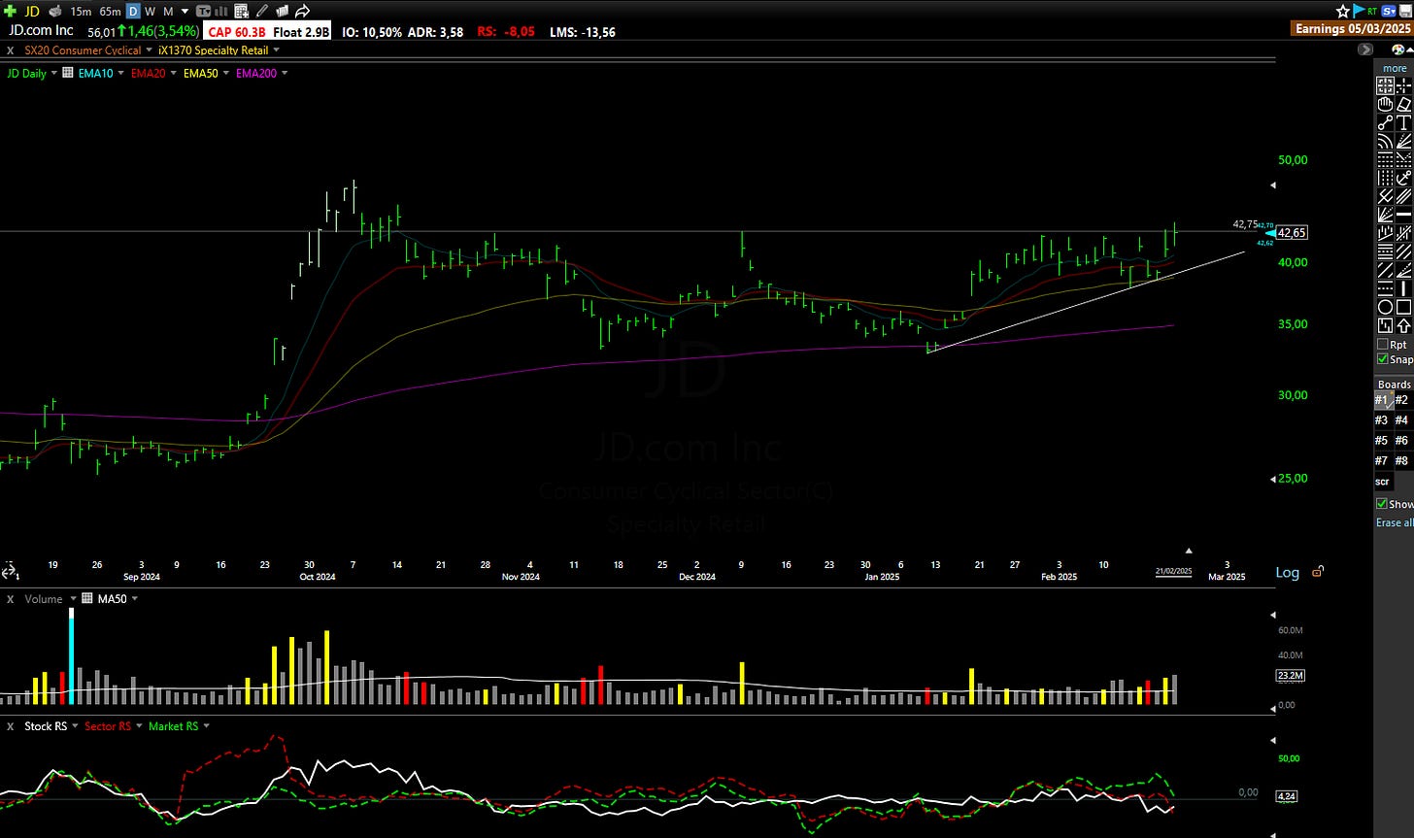Click the star favorite icon at top right

point(1343,11)
